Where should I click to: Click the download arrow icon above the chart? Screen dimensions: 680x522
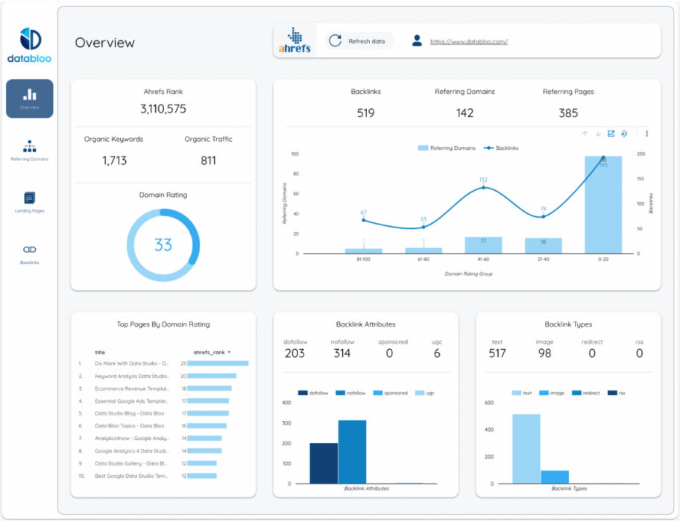pos(598,133)
